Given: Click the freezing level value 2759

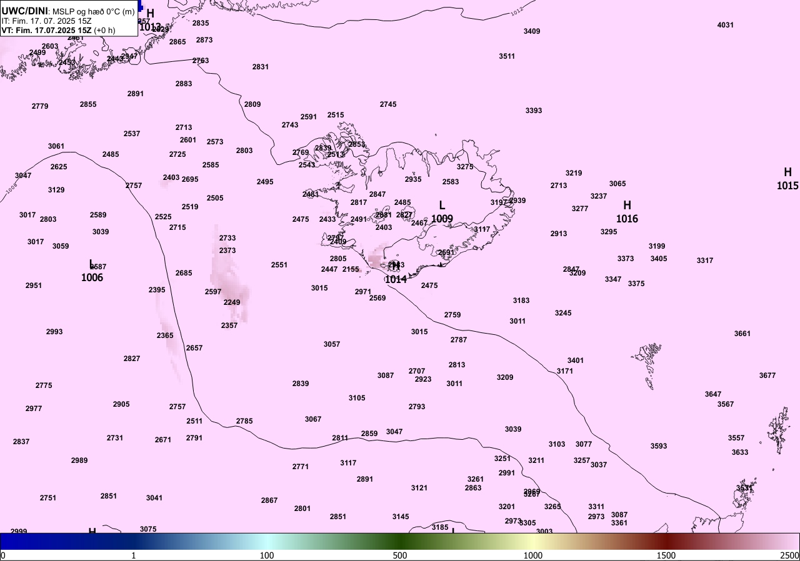Looking at the screenshot, I should [x=452, y=315].
